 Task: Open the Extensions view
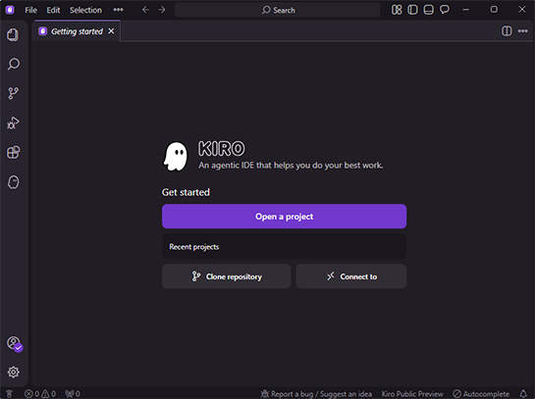pos(14,152)
